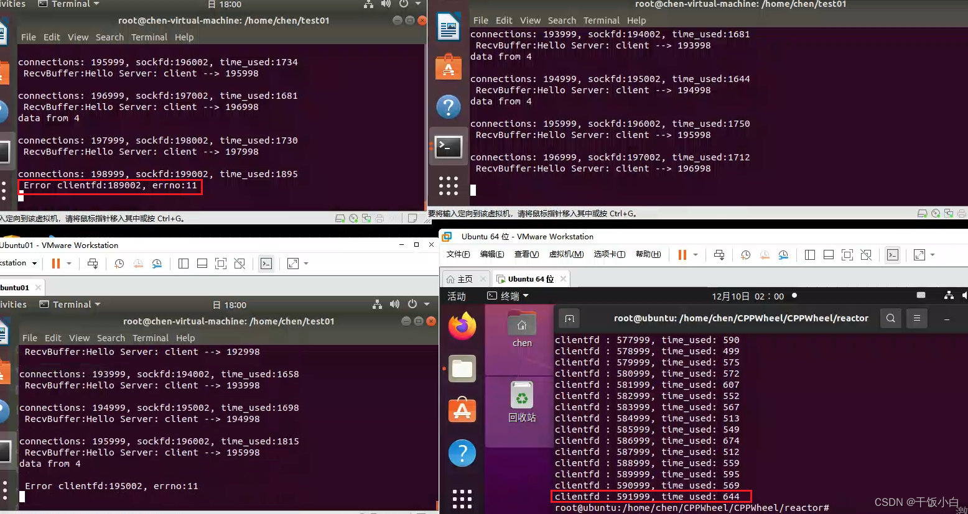Toggle console view in Ubuntu 64 位 window
Image resolution: width=968 pixels, height=514 pixels.
click(893, 255)
